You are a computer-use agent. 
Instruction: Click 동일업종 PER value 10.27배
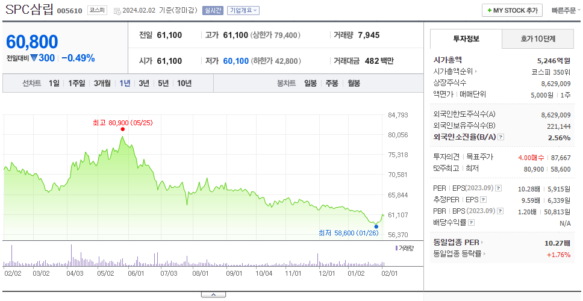[557, 243]
